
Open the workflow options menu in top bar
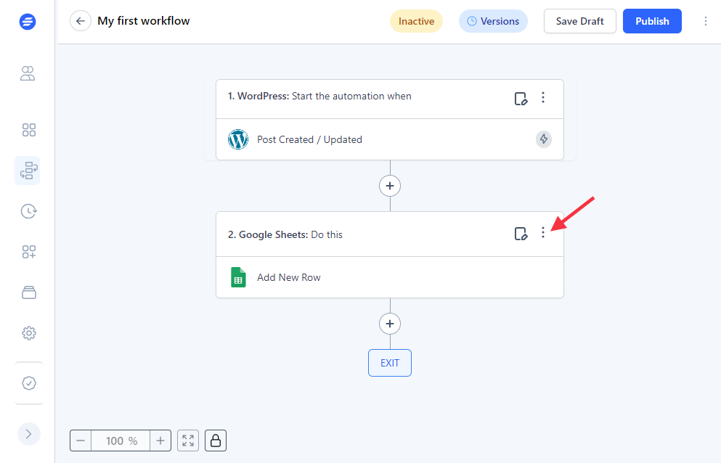tap(705, 21)
